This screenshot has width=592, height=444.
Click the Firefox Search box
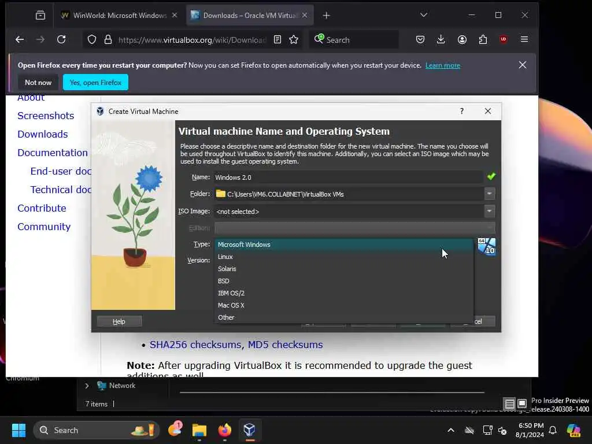(x=354, y=40)
